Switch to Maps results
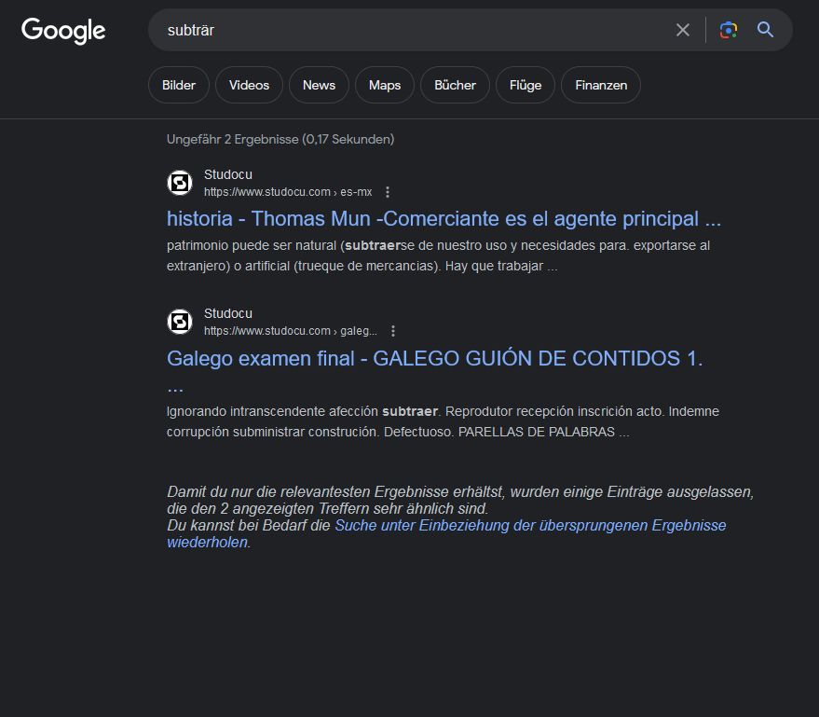Screen dimensions: 819x717 pos(384,85)
